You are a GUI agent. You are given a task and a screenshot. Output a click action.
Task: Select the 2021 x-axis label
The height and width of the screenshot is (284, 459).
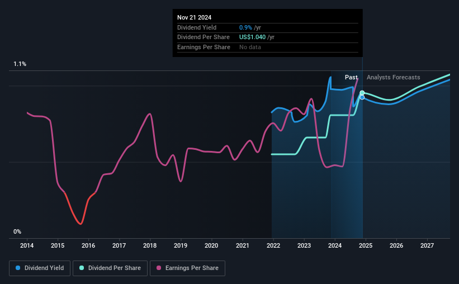[x=243, y=245]
